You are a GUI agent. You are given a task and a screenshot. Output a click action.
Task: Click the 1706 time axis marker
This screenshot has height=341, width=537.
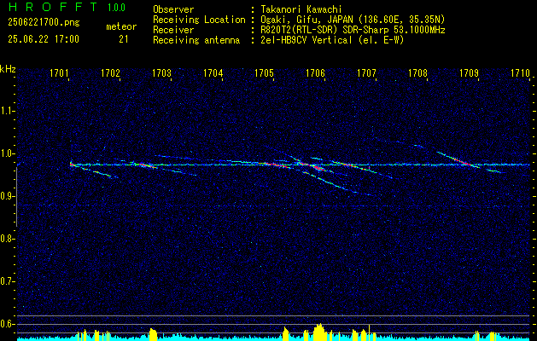[315, 72]
